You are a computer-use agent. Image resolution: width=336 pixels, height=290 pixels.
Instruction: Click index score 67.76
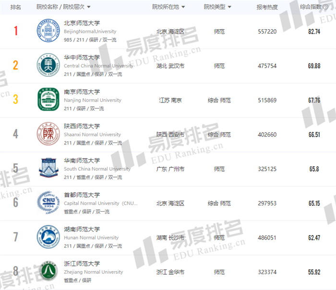point(314,100)
